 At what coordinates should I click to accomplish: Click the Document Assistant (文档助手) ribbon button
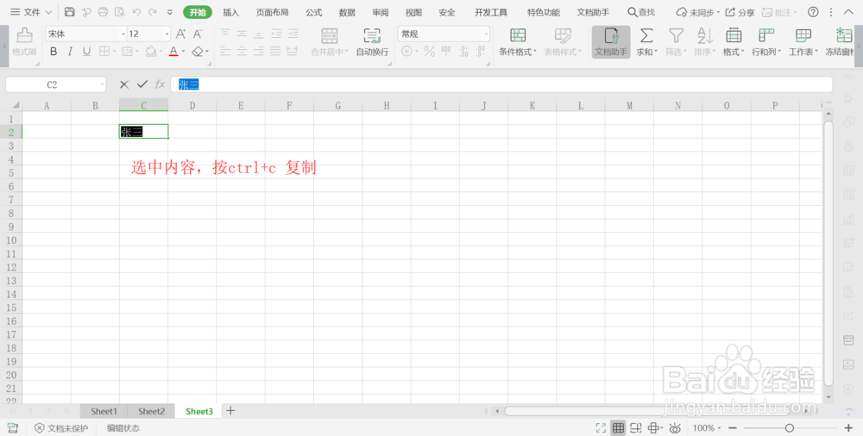click(611, 42)
